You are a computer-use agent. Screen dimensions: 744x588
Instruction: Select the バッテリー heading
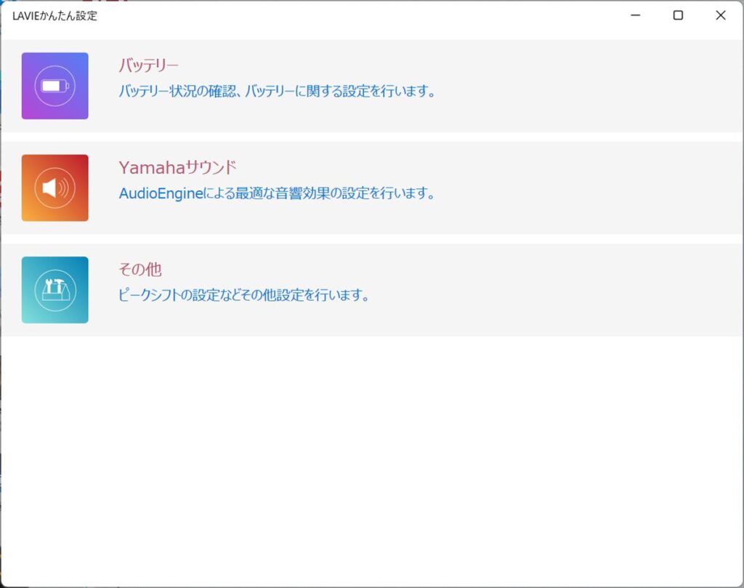coord(148,65)
